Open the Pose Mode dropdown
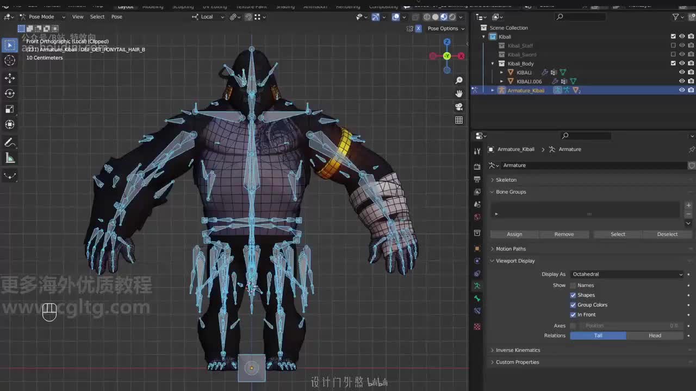Viewport: 696px width, 391px height. 42,17
